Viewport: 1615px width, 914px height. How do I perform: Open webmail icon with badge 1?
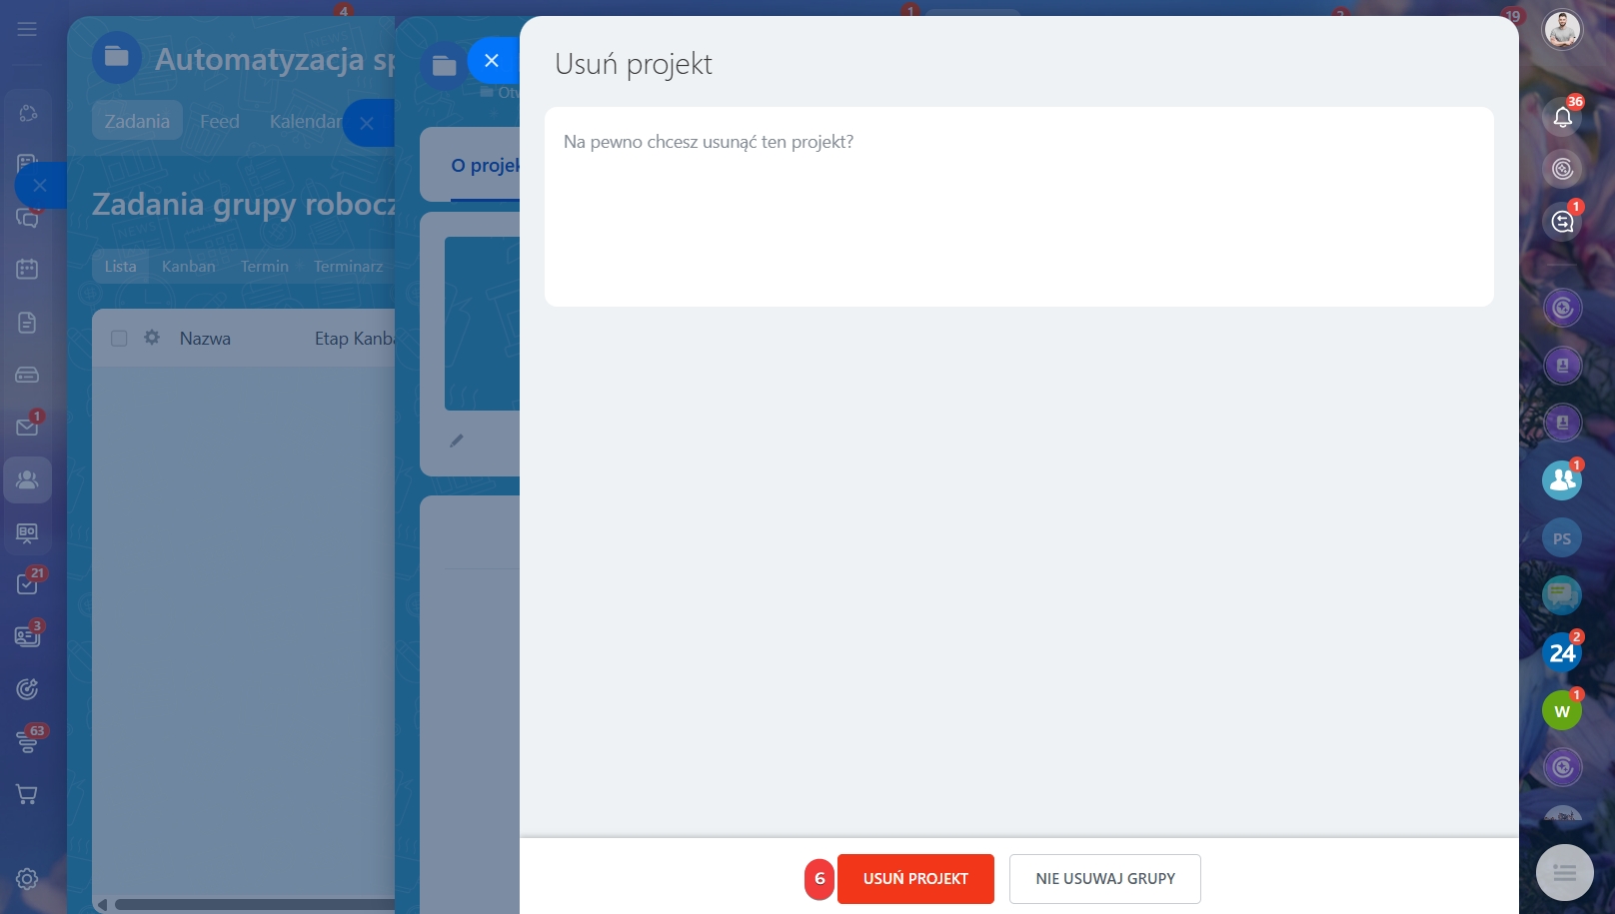(27, 428)
